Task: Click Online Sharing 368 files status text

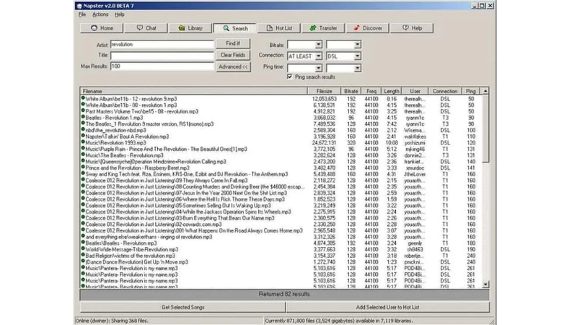Action: (x=112, y=321)
